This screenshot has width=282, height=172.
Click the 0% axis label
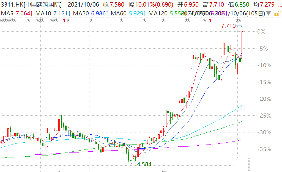point(261,32)
